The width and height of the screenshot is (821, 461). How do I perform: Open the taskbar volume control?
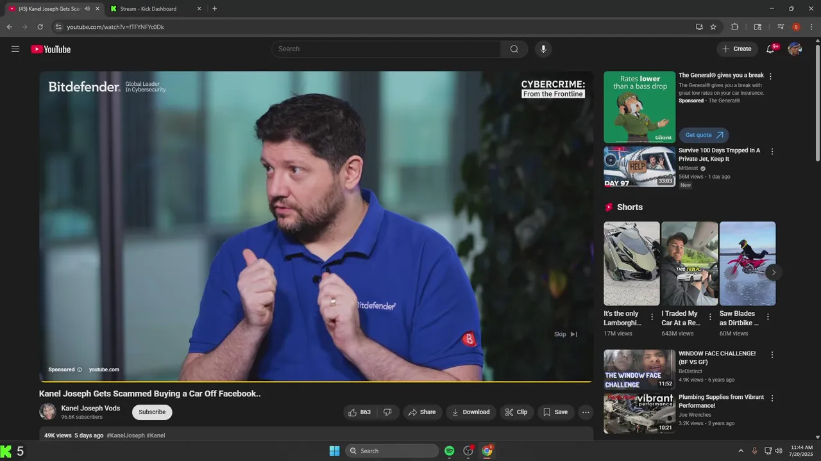pos(779,451)
